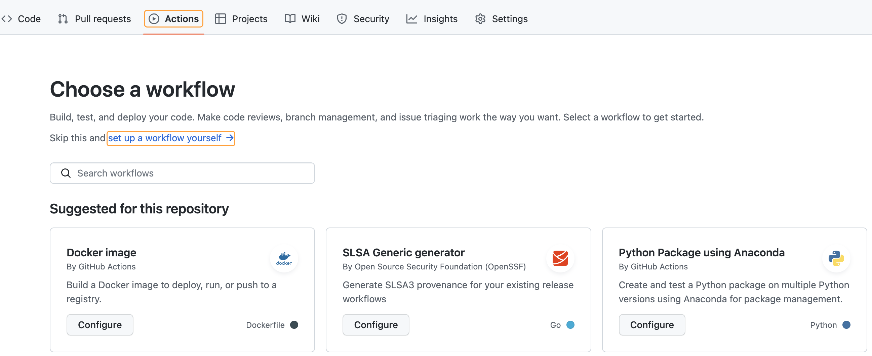Click the Go language color dot

tap(570, 324)
